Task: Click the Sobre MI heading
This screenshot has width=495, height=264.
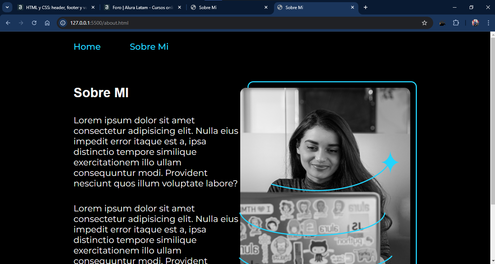Action: 101,92
